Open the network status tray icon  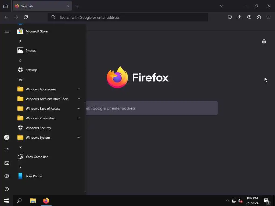pos(234,201)
